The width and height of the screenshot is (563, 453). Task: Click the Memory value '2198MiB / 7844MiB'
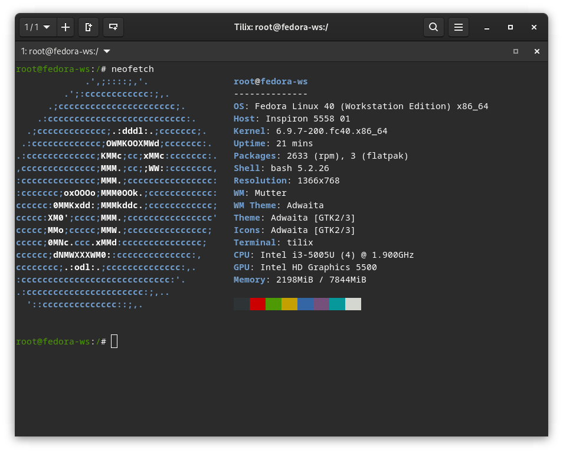click(321, 280)
